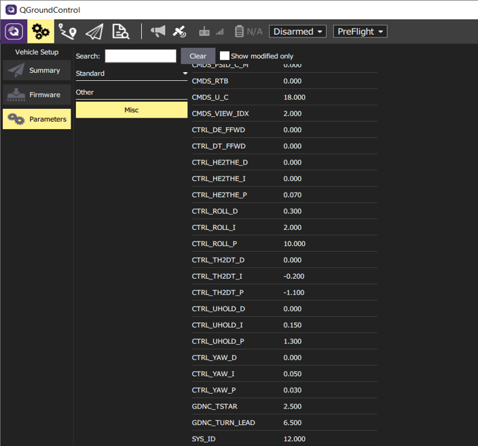This screenshot has height=446, width=478.
Task: Open the Disarmed arm state dropdown
Action: [297, 31]
